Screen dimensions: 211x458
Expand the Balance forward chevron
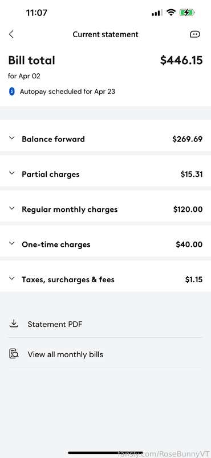pos(11,138)
